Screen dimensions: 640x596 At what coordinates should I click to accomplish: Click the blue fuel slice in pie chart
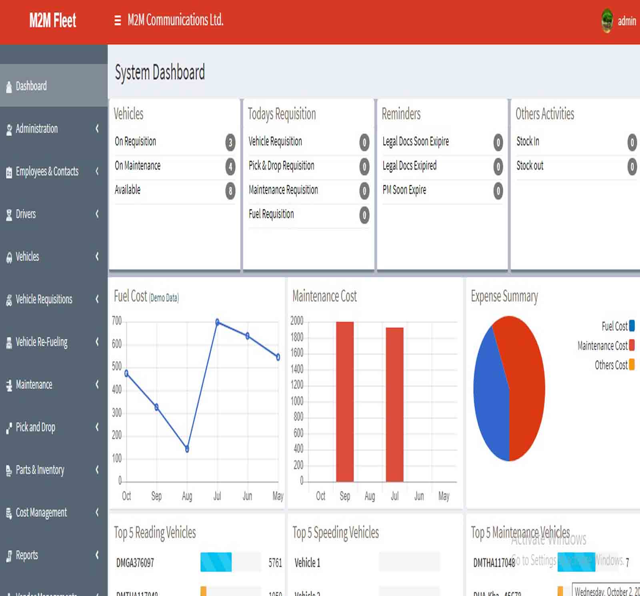[490, 396]
